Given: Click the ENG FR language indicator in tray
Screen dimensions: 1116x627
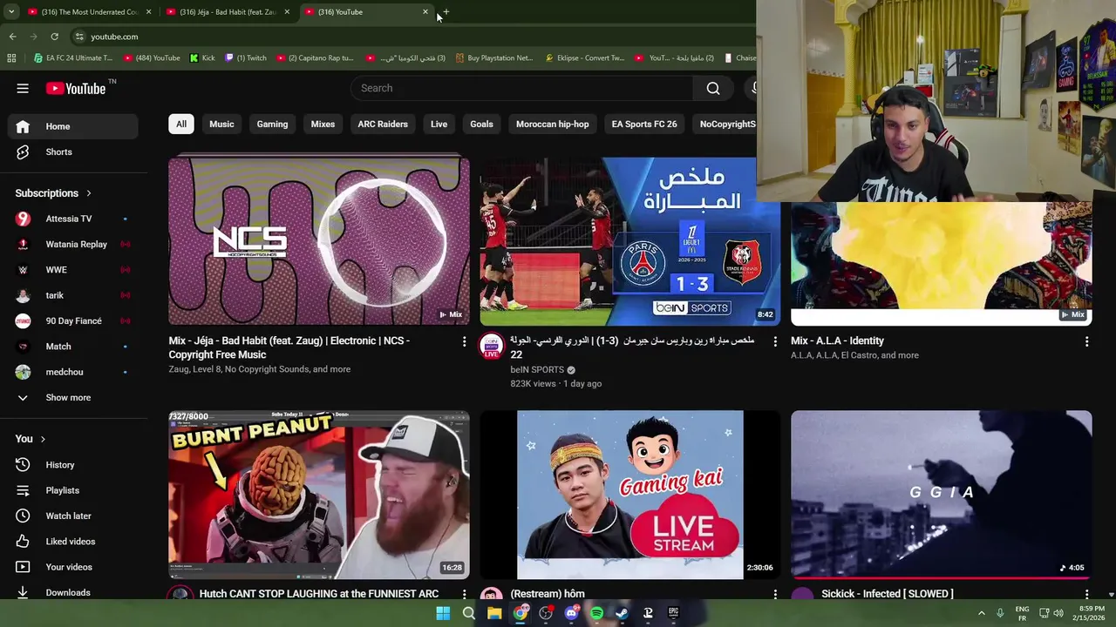Looking at the screenshot, I should [x=1022, y=613].
